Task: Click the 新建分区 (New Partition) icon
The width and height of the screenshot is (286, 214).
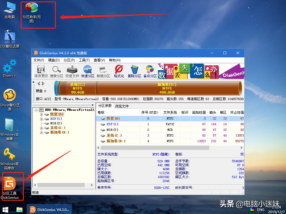Action: click(103, 71)
